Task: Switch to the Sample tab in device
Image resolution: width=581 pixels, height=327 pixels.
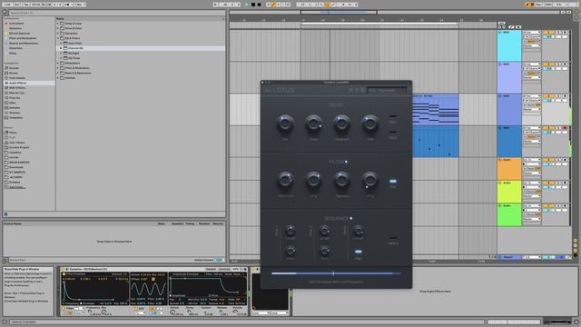Action: tap(211, 269)
